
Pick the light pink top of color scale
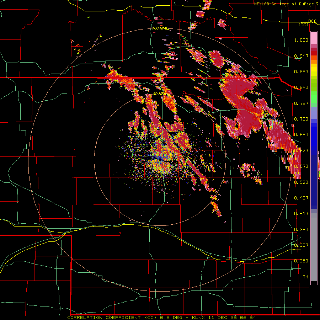point(314,38)
